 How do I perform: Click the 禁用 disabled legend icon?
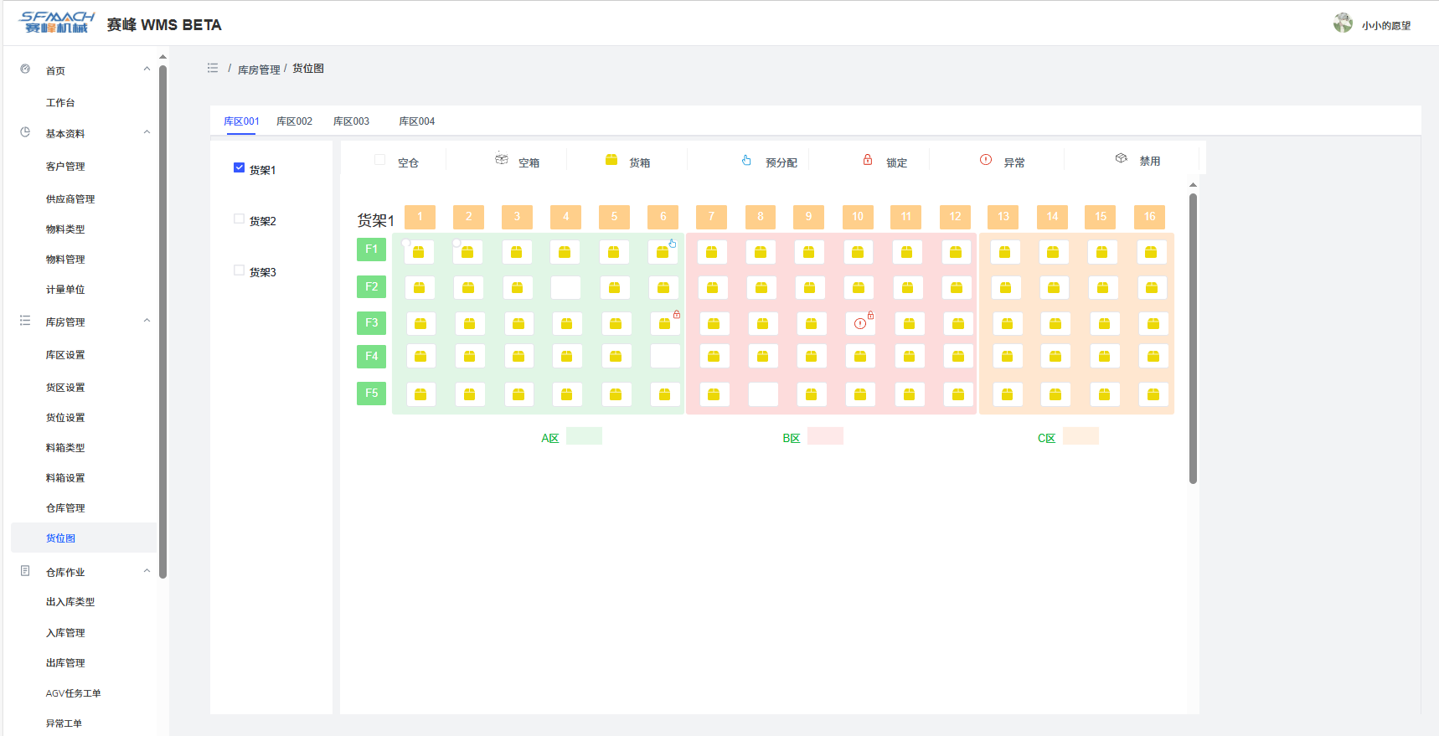point(1121,158)
